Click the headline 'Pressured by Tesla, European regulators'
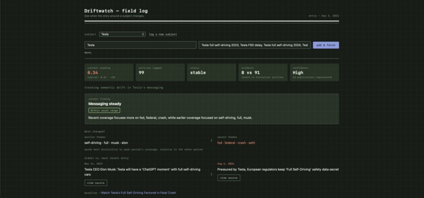Screen dimensions: 424x198 pyautogui.click(x=278, y=169)
